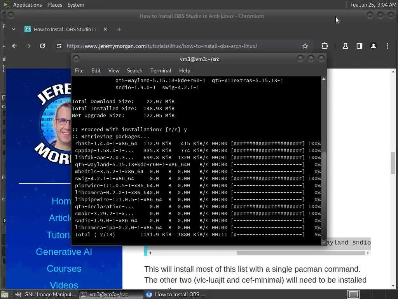This screenshot has height=299, width=398.
Task: Go back in Chromium browser
Action: (14, 46)
